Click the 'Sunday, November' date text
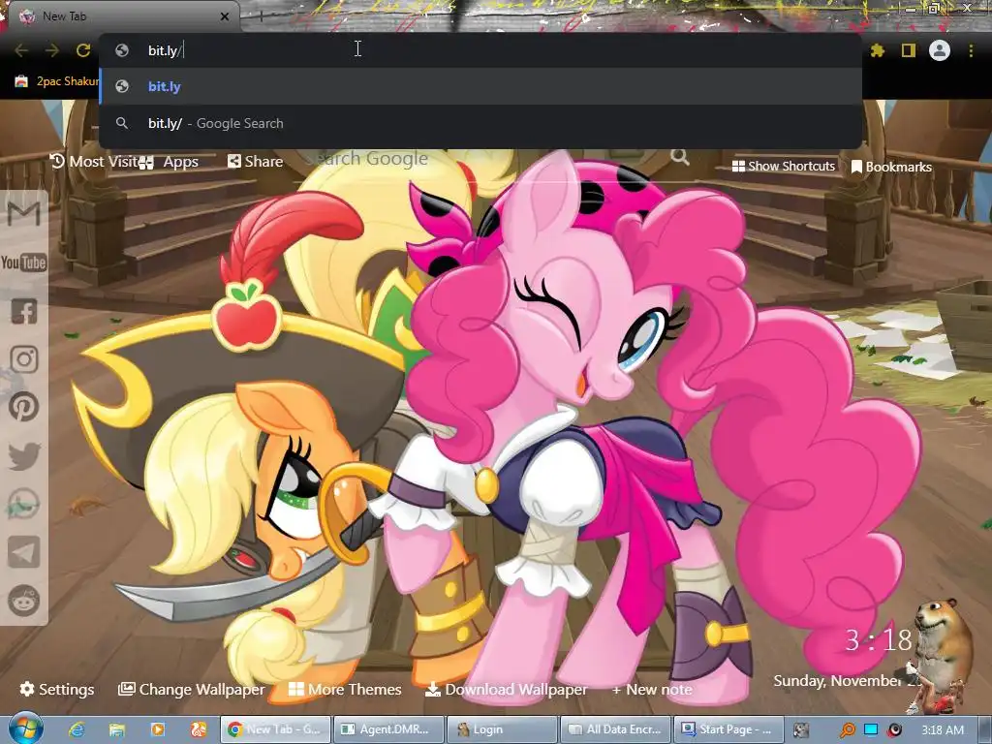 pos(838,681)
